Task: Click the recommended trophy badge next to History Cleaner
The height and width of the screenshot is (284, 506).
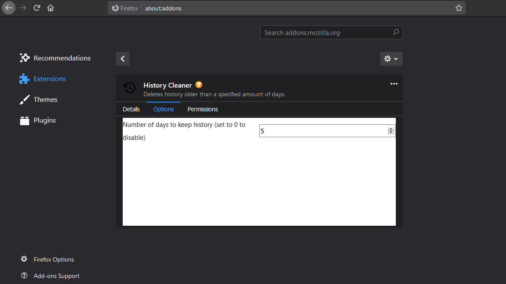Action: pos(199,85)
